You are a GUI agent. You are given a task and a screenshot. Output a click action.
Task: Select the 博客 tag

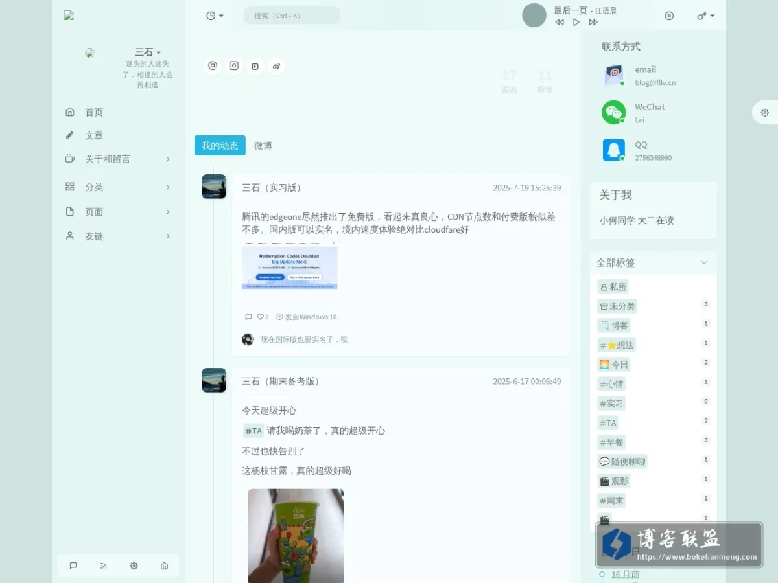(614, 326)
